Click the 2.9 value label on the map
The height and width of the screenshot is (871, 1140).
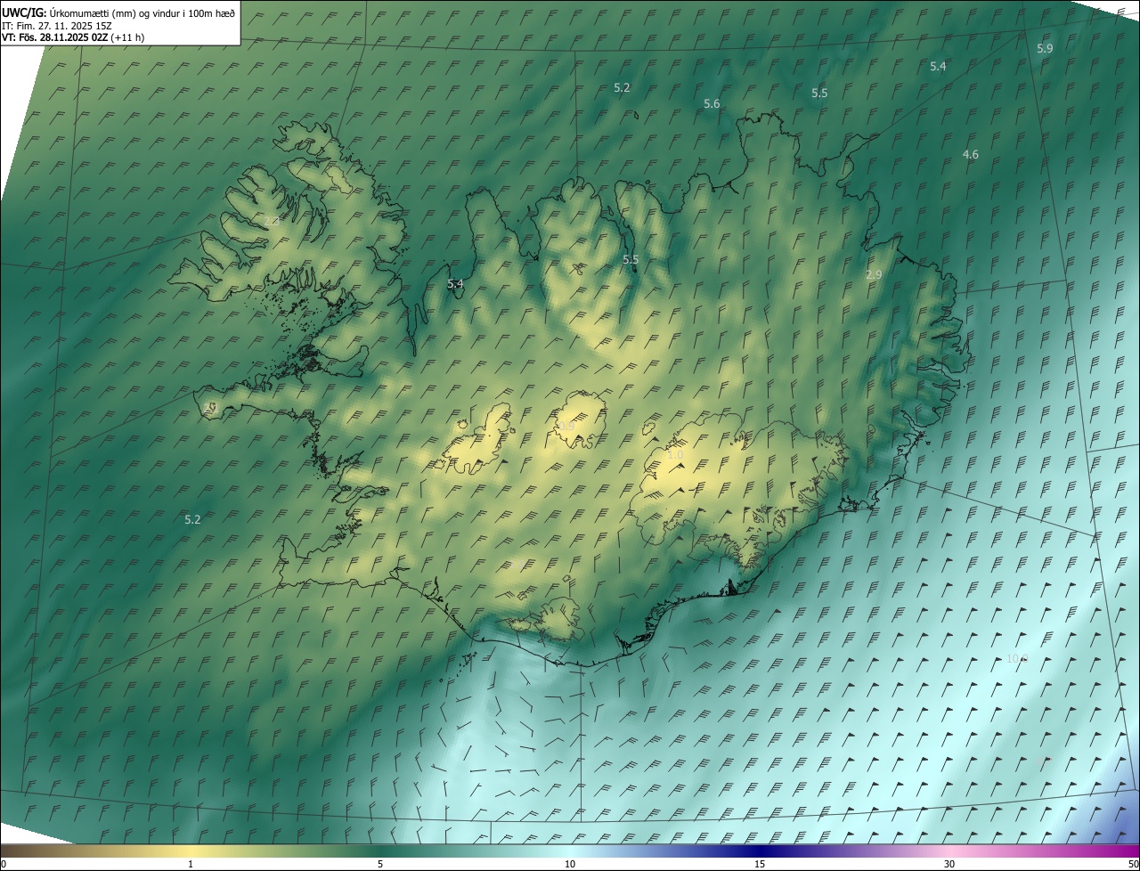coord(874,275)
